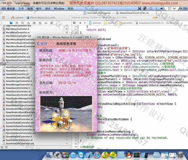The width and height of the screenshot is (188, 160).
Task: Open the Window menu
Action: pos(59,8)
